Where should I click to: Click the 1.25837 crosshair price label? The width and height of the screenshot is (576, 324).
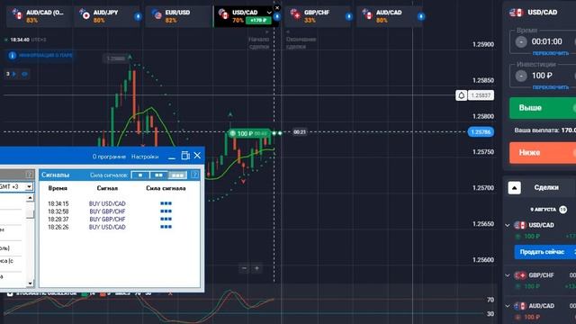[481, 95]
